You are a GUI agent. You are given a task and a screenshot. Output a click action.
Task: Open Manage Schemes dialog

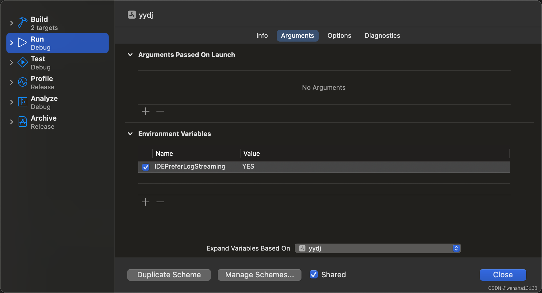[x=259, y=274]
